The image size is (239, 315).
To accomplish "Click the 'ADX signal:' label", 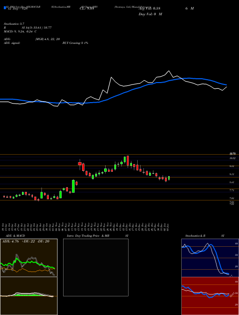I will pyautogui.click(x=12, y=43).
